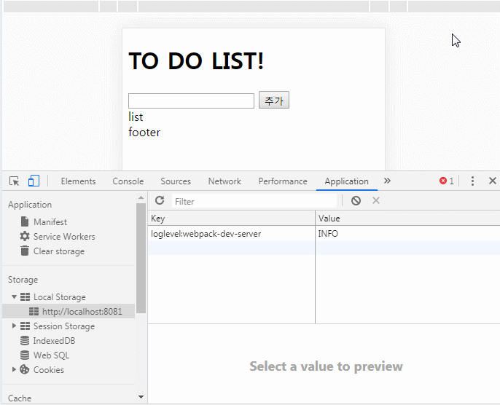
Task: Select the Application tab
Action: (346, 181)
